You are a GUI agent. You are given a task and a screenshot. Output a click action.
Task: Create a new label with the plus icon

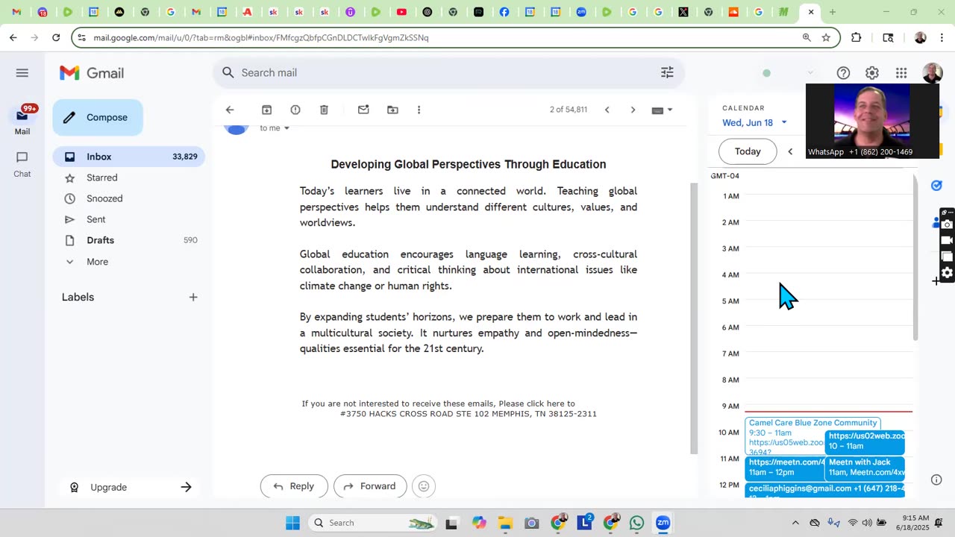193,297
